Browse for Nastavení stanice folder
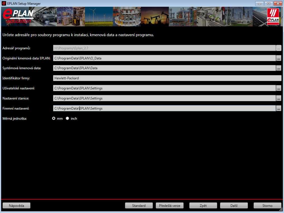 coord(279,98)
